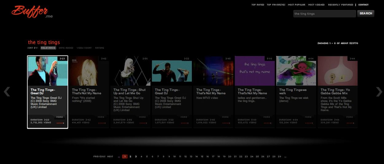Click the search field containing the ting tings
The width and height of the screenshot is (384, 164).
[x=324, y=13]
